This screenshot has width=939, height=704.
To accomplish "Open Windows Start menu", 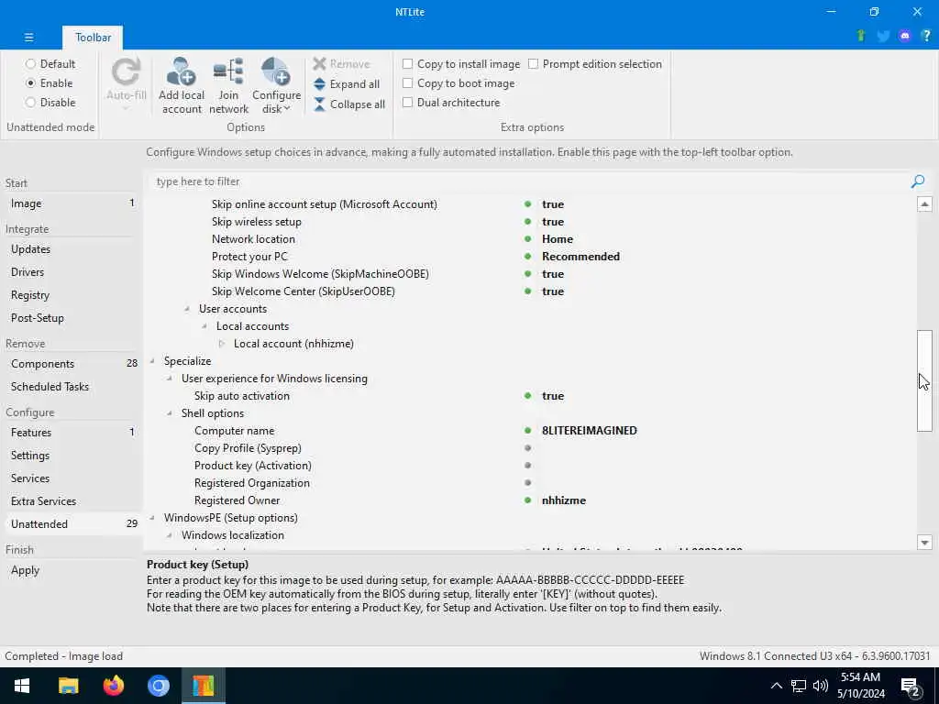I will coord(22,686).
